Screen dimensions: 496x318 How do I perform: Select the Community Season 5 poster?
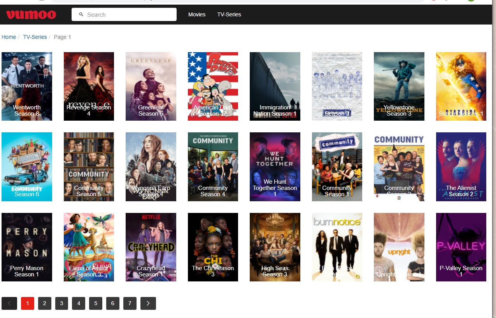point(89,167)
